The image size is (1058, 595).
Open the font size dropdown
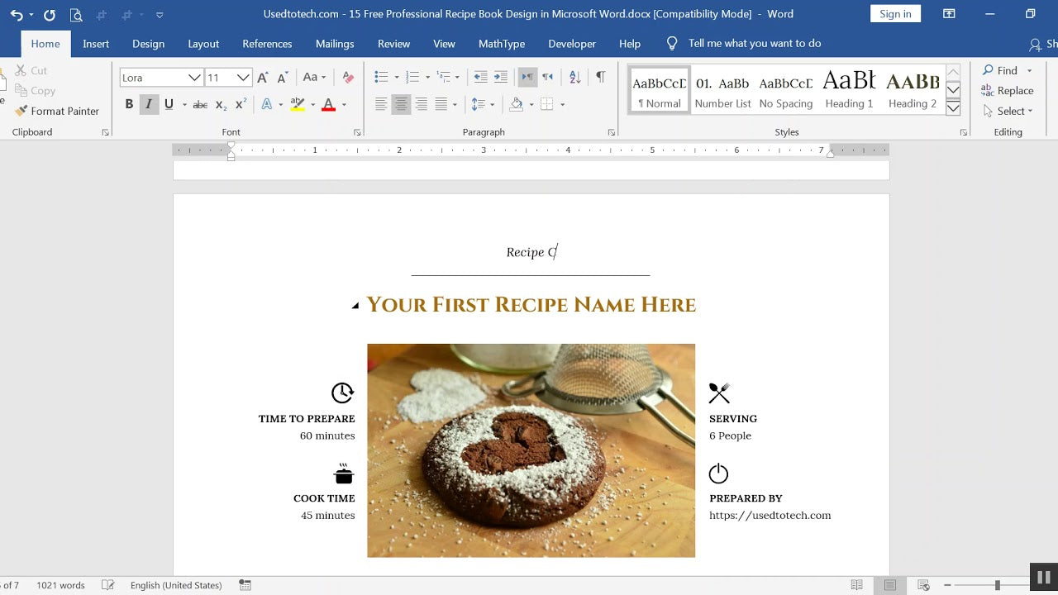coord(243,78)
